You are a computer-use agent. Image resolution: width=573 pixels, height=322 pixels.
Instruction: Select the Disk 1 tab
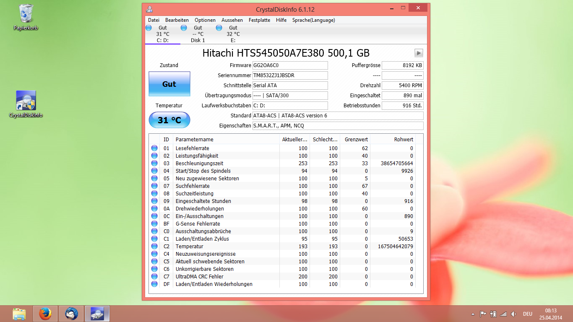point(198,34)
